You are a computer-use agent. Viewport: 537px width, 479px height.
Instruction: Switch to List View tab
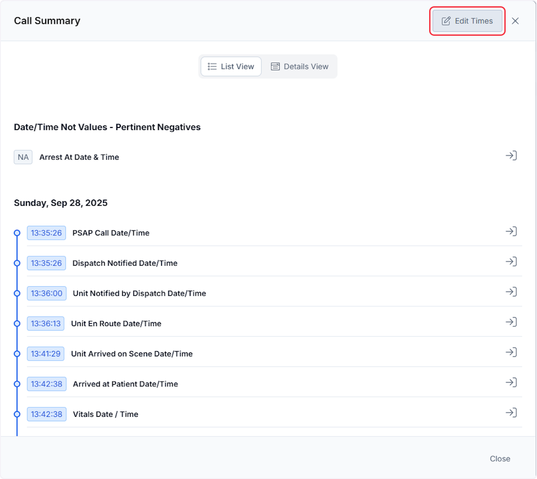click(x=231, y=67)
